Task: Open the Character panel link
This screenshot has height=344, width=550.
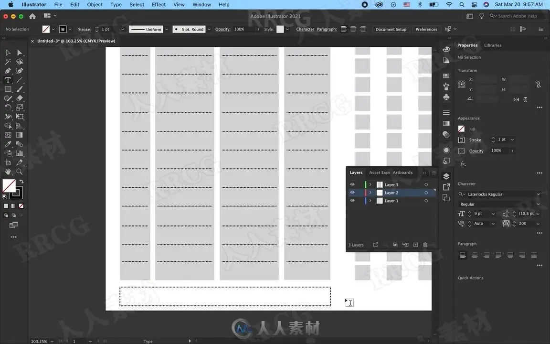Action: [x=305, y=29]
